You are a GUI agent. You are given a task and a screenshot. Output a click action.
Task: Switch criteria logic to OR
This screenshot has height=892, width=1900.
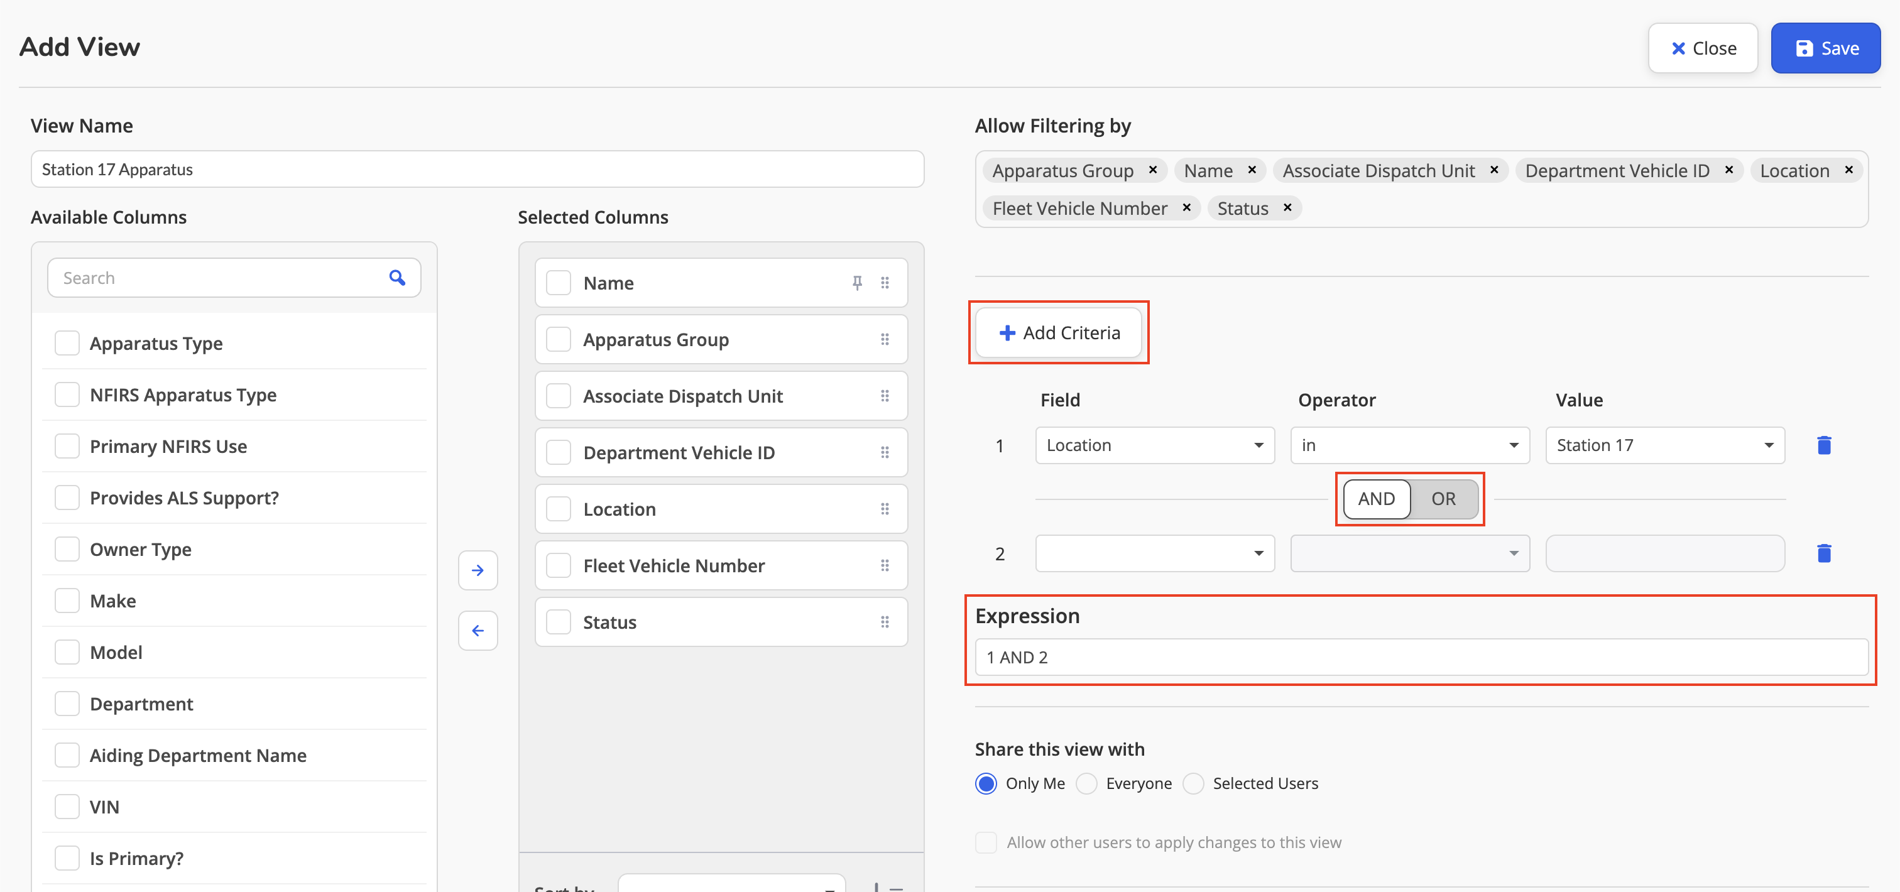coord(1443,499)
